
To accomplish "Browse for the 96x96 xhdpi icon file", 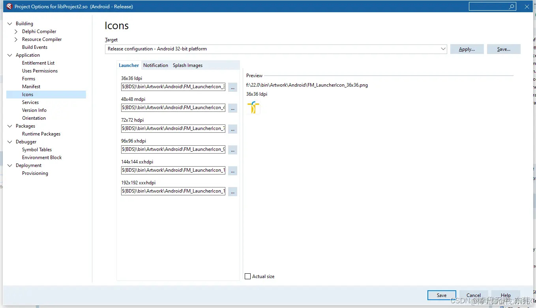I will click(232, 150).
